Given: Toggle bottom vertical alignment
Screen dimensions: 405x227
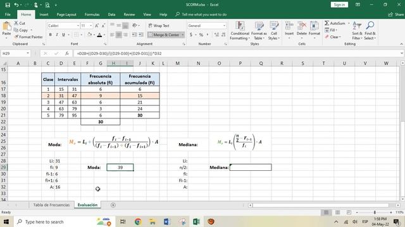Looking at the screenshot, I should pos(125,25).
